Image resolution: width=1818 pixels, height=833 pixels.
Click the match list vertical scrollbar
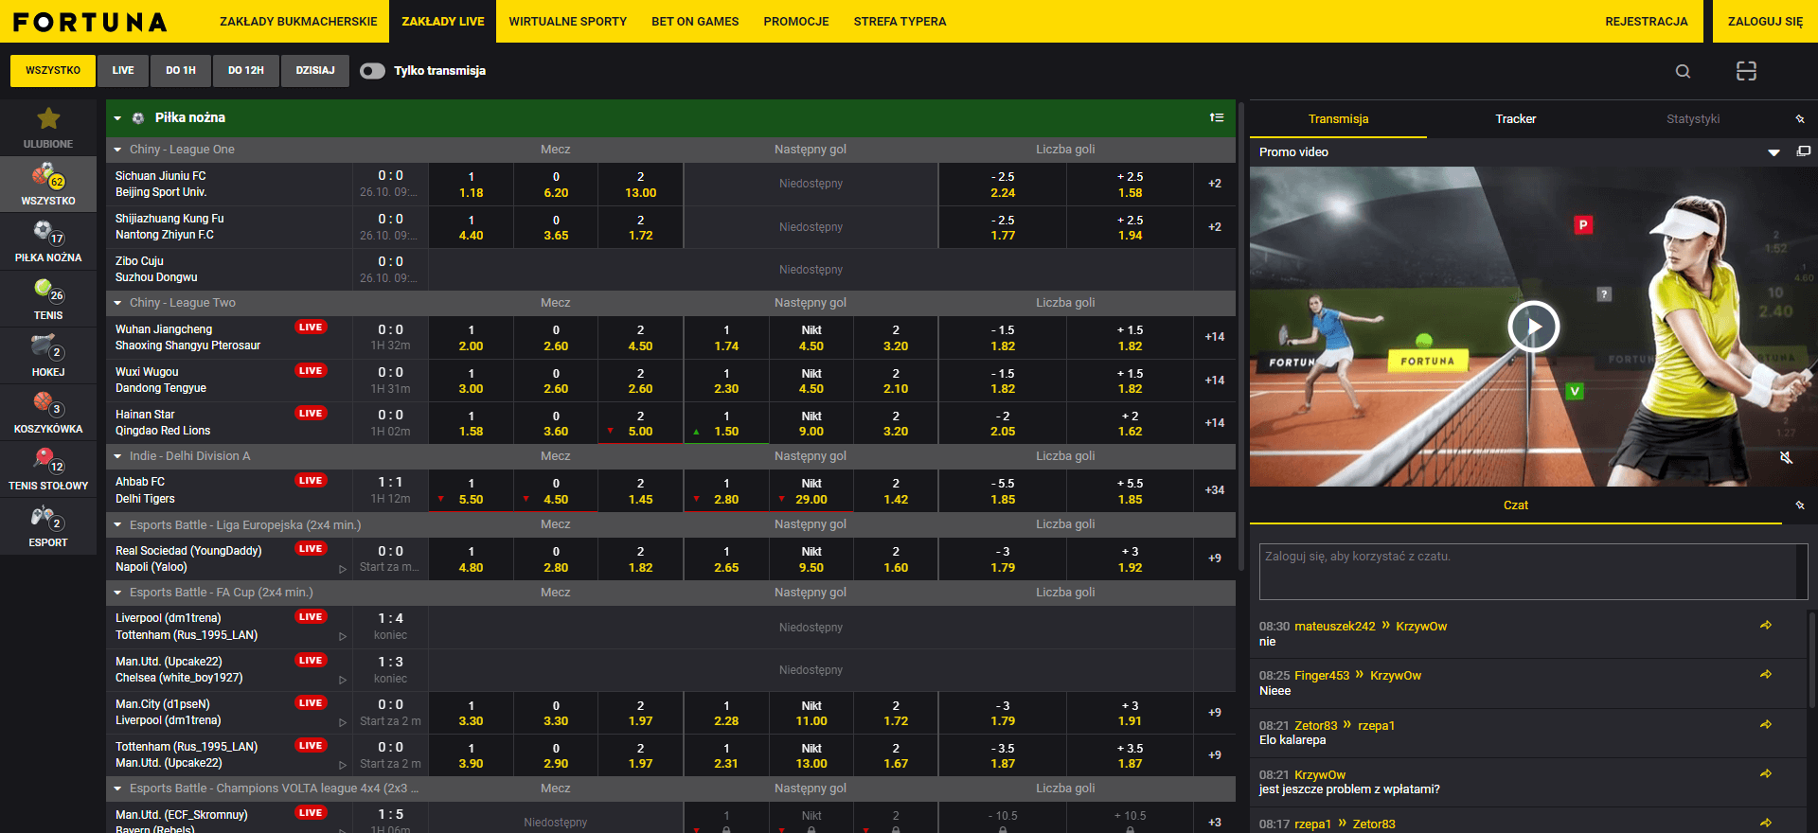1241,336
